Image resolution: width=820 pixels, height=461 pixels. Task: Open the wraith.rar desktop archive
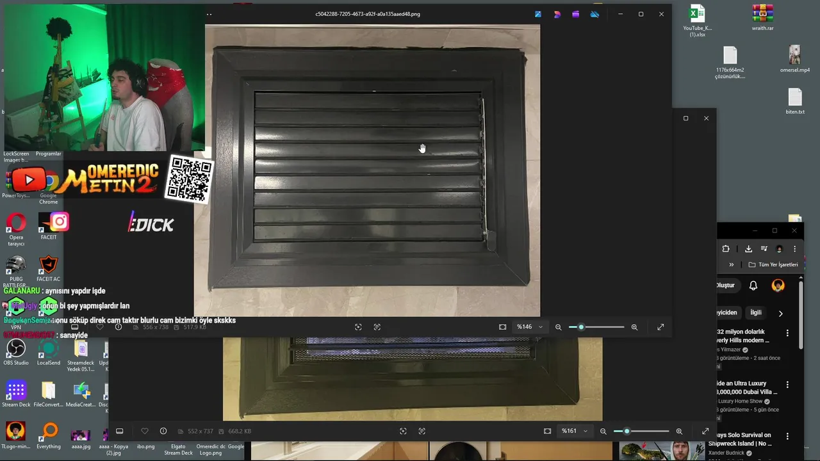pos(762,17)
